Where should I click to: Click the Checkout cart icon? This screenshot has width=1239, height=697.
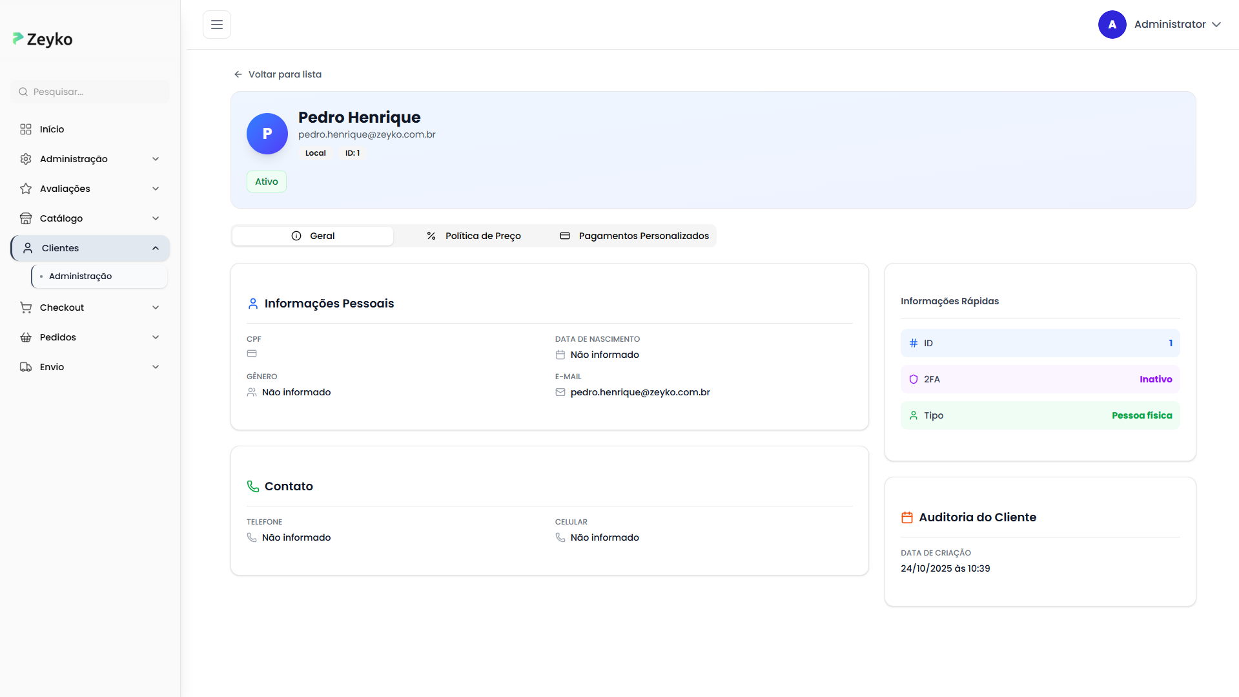click(26, 307)
